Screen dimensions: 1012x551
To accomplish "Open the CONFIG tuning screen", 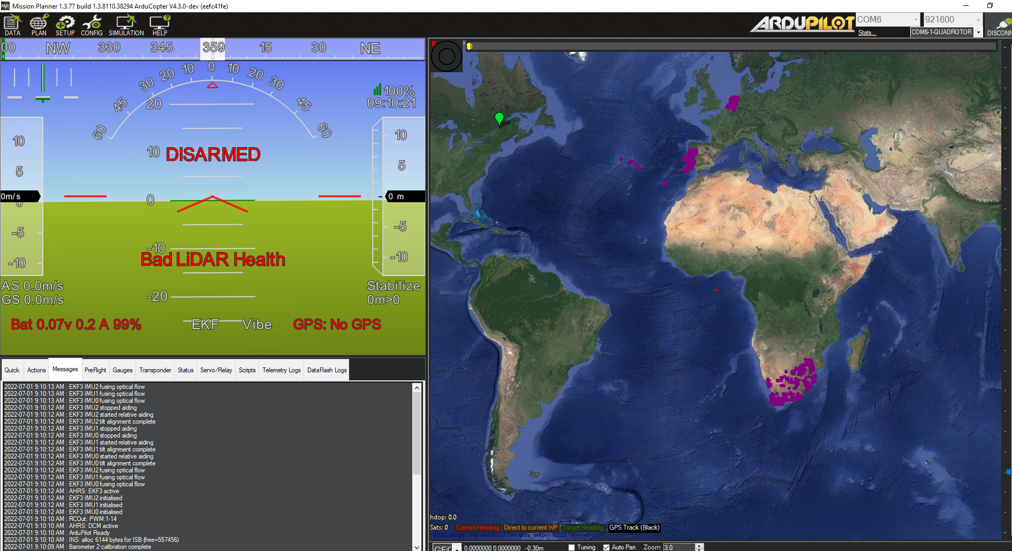I will point(92,25).
